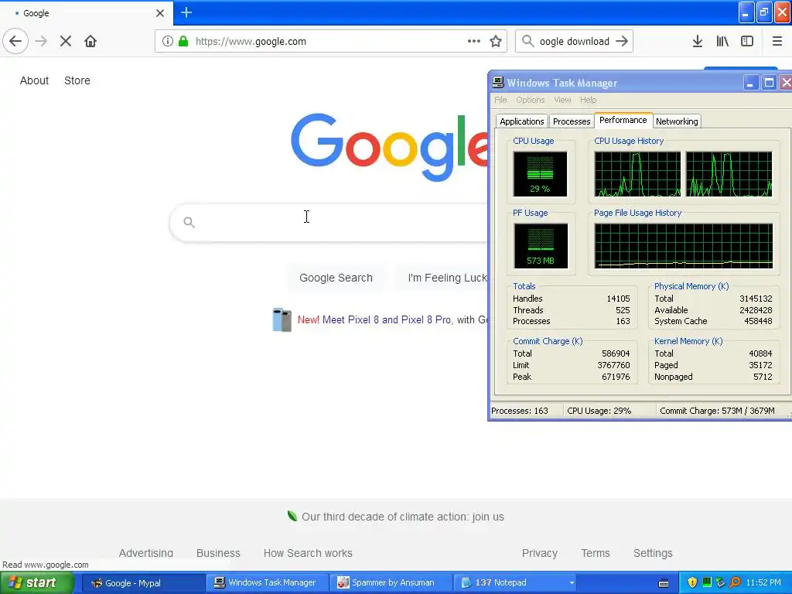This screenshot has height=594, width=792.
Task: Click the Commit Charge 573M / 3679M status
Action: (x=717, y=411)
